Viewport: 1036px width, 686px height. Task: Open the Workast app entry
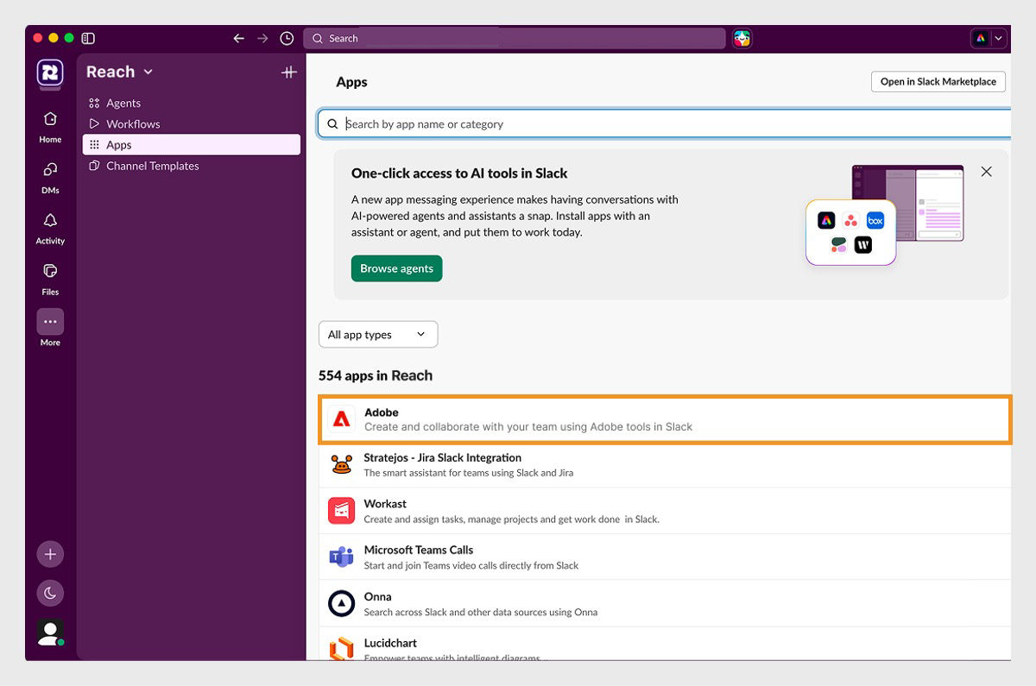click(665, 511)
